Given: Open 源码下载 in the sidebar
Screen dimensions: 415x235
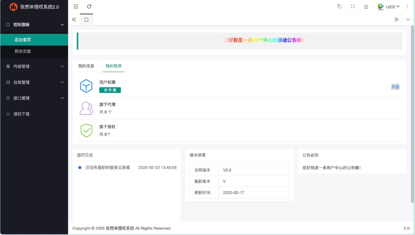Looking at the screenshot, I should 22,114.
